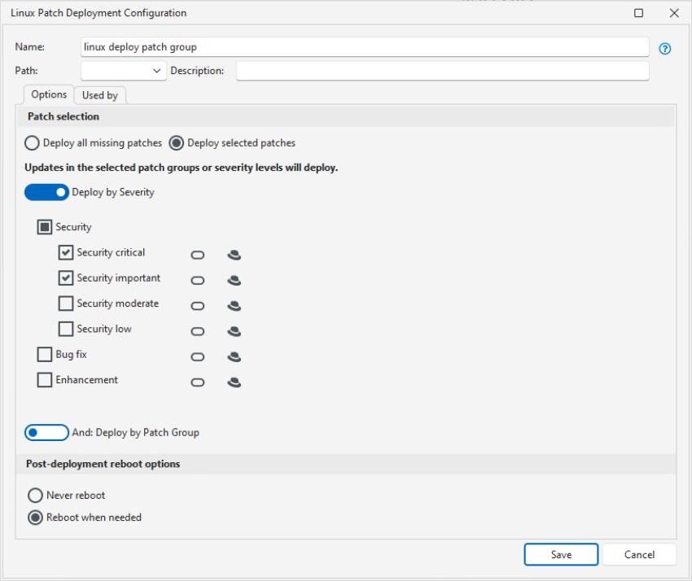Screen dimensions: 692x581
Task: Click Red Hat icon in Security moderate row
Action: point(234,306)
